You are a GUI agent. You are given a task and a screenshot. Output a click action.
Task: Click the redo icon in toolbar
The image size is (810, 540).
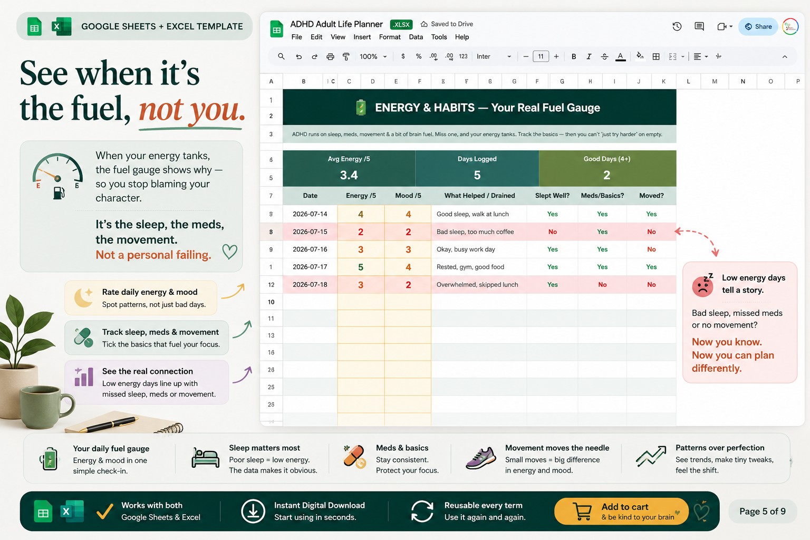pos(314,56)
